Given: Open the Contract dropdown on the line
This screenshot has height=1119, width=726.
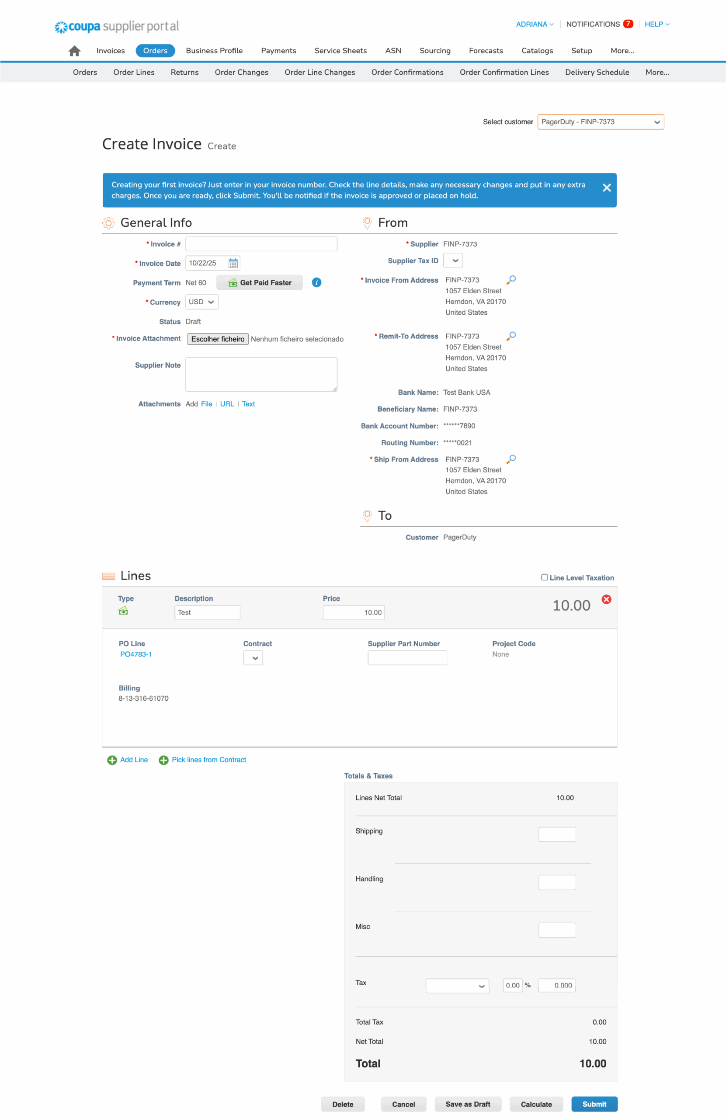Looking at the screenshot, I should (x=253, y=658).
